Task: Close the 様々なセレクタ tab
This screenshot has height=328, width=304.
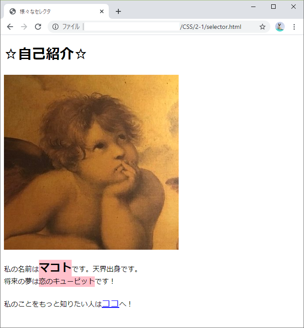Action: point(102,11)
